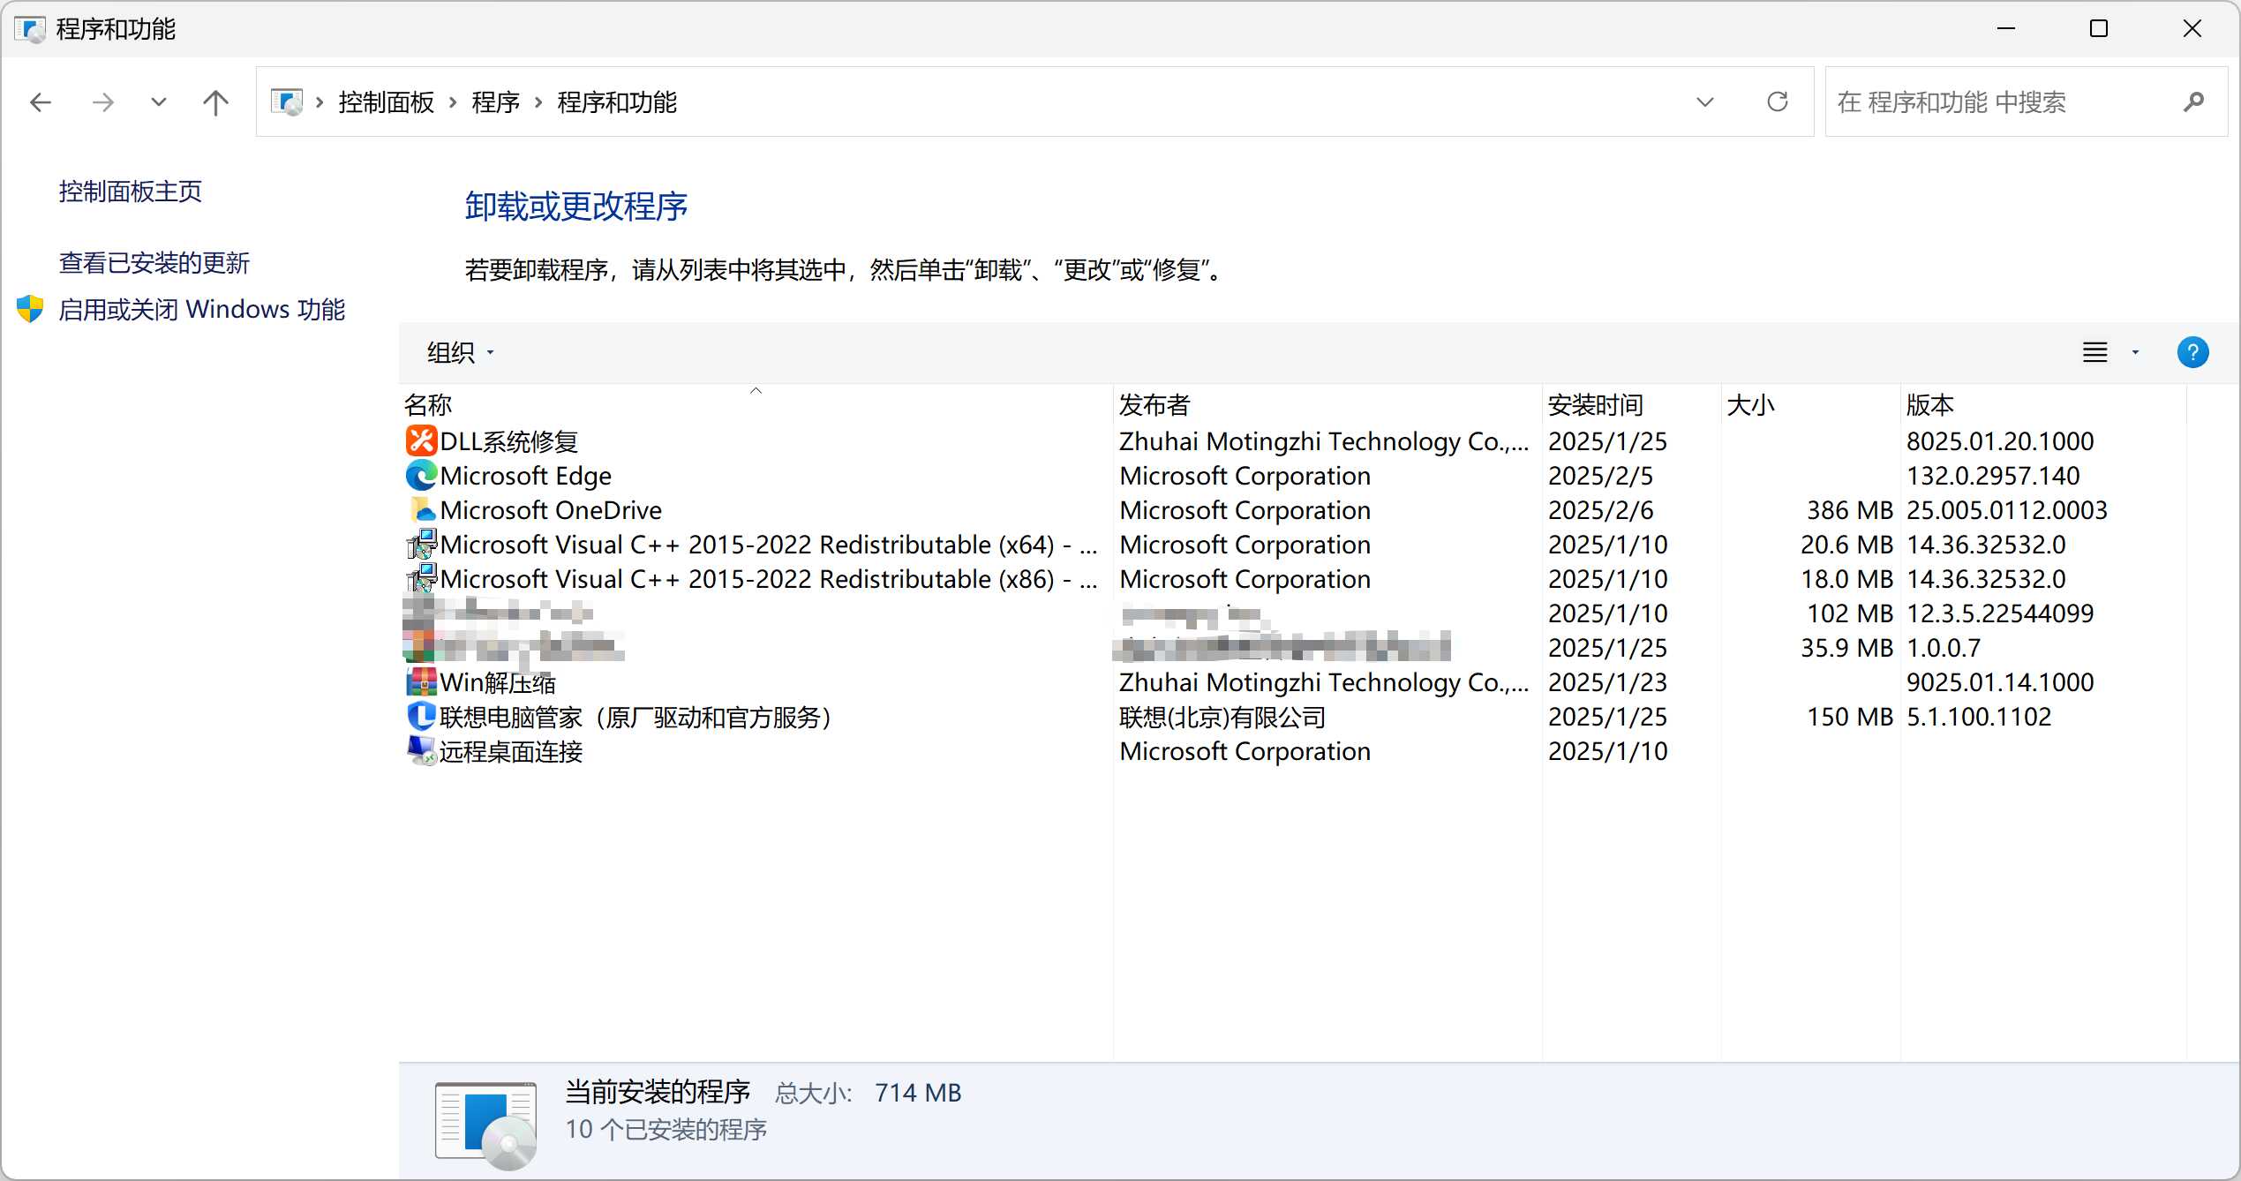The height and width of the screenshot is (1181, 2241).
Task: Open the 组织 dropdown menu
Action: tap(460, 353)
